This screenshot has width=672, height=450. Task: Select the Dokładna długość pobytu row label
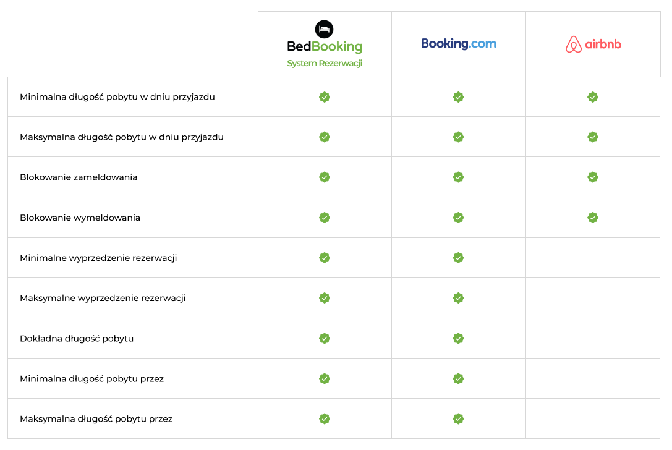[x=77, y=339]
